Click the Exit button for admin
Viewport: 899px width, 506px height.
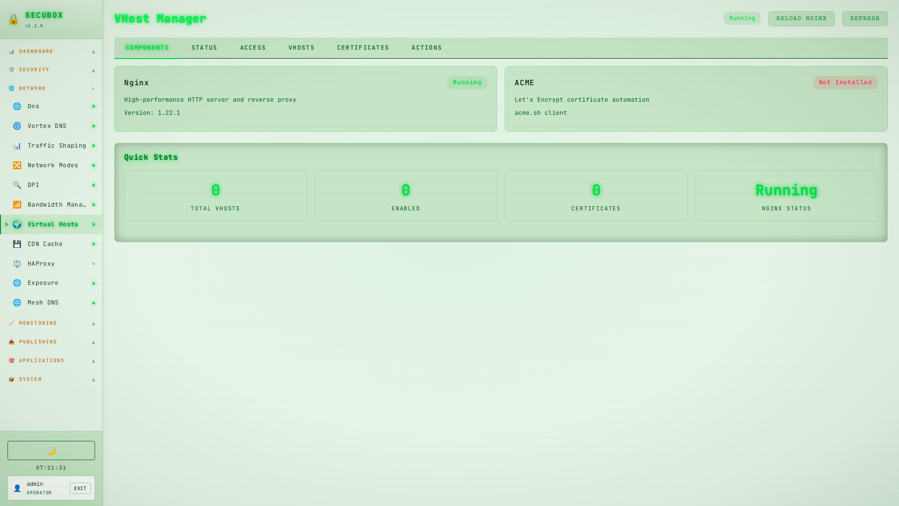[x=80, y=488]
